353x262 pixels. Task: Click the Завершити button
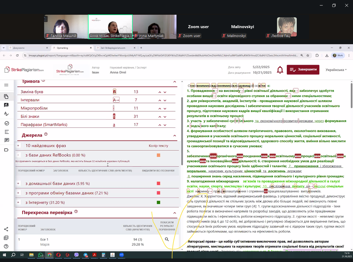click(x=303, y=70)
